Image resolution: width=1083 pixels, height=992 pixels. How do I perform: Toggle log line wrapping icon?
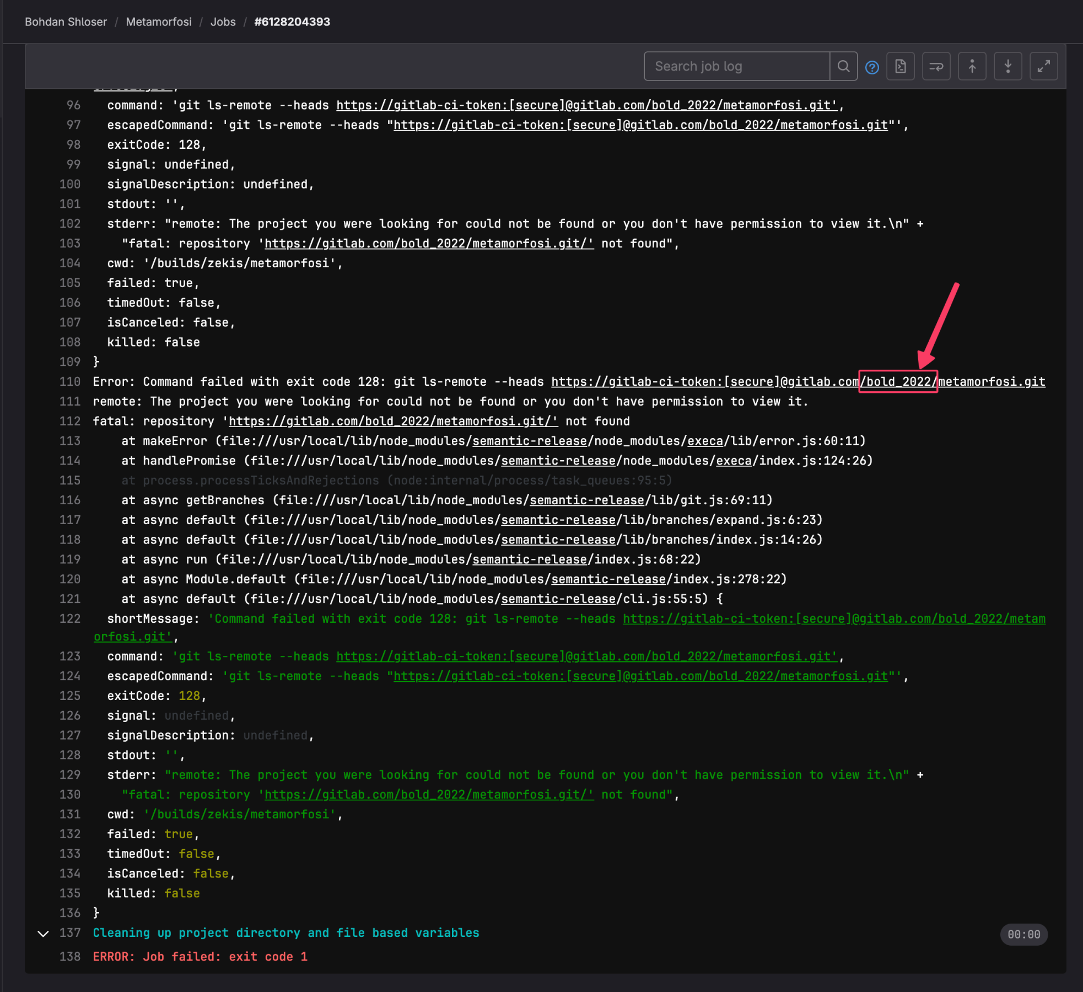(x=936, y=67)
